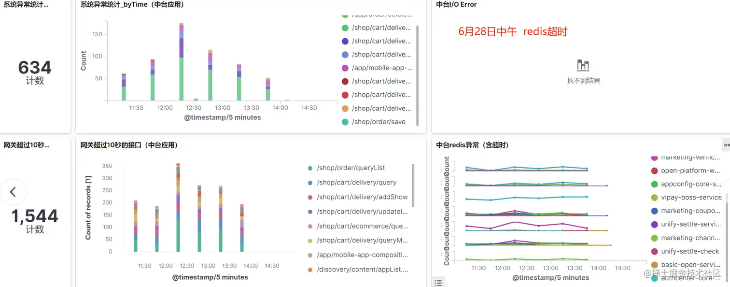This screenshot has height=287, width=730.
Task: Click legend scrollbar in 网关超过10秒的接口 panel
Action: click(x=413, y=185)
